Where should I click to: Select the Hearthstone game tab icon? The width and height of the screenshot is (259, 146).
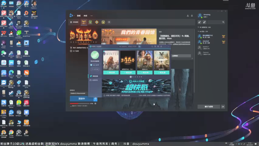coord(96,22)
